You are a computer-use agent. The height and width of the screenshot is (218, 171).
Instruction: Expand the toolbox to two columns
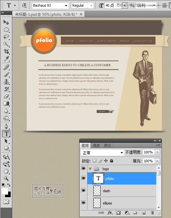(x=3, y=13)
